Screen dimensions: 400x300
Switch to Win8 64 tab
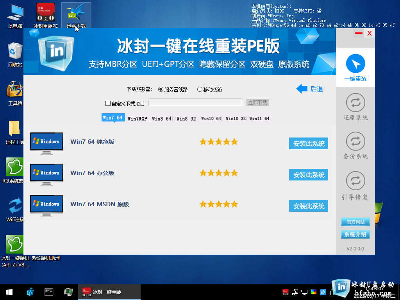[162, 118]
